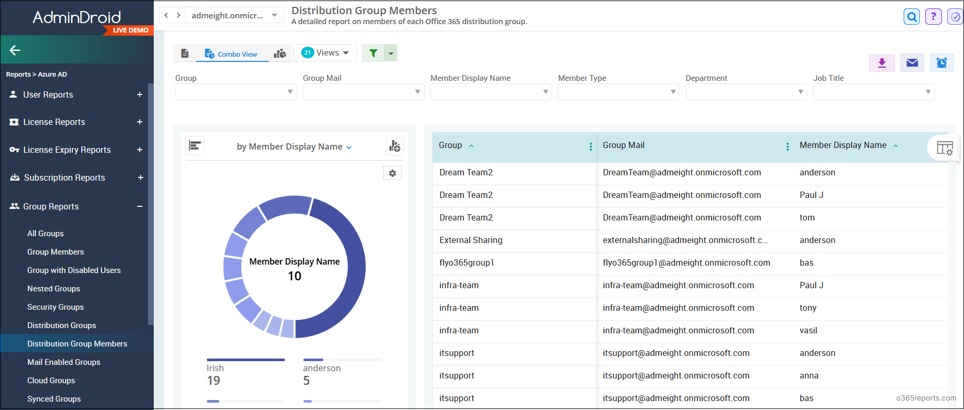Open the Group filter combo box
The width and height of the screenshot is (964, 410).
coord(236,92)
